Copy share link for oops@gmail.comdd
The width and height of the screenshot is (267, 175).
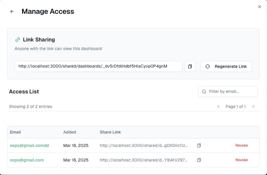199,146
